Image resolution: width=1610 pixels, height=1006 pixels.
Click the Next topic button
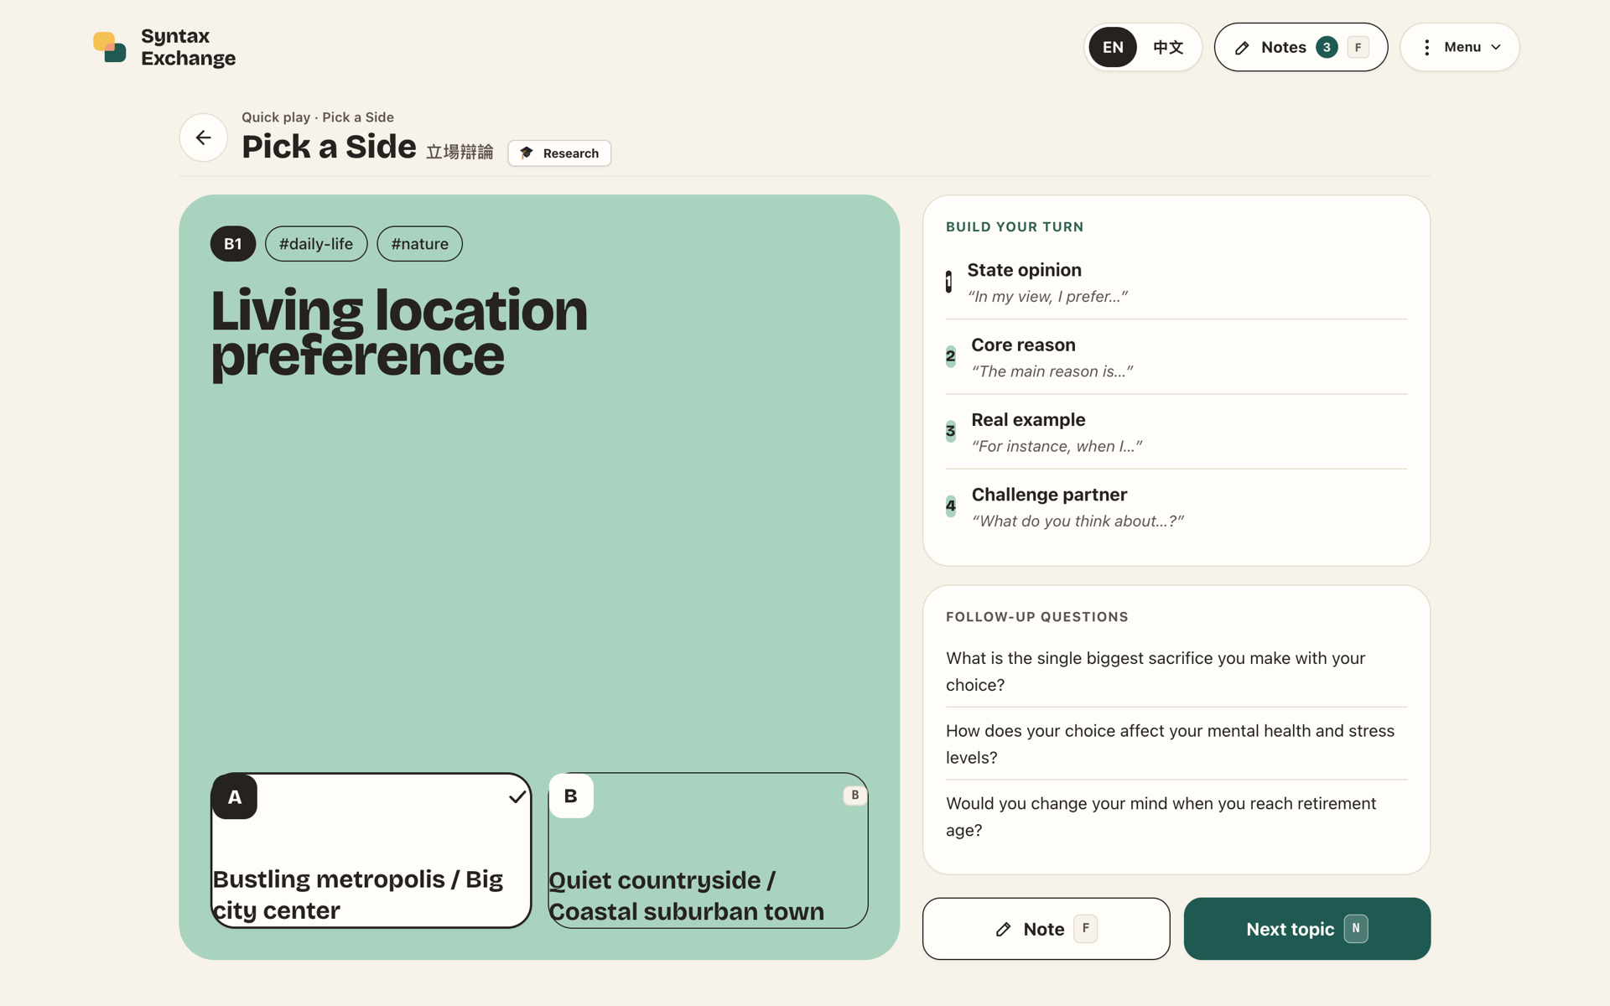(x=1307, y=929)
